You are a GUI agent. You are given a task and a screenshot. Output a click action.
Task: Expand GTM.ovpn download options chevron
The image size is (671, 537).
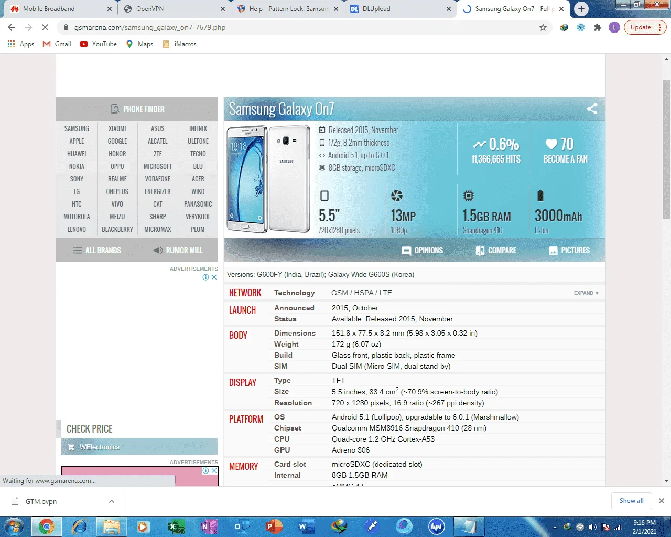pyautogui.click(x=111, y=501)
